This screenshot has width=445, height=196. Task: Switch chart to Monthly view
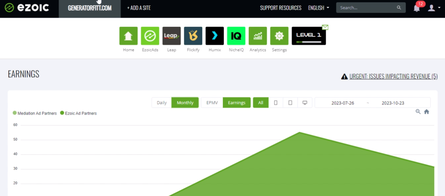click(185, 103)
